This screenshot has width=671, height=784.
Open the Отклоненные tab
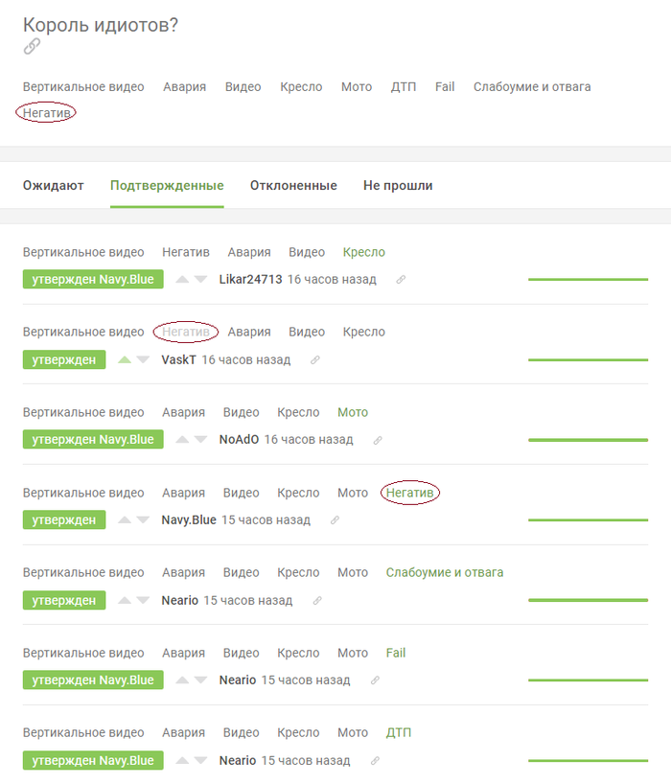pos(293,186)
